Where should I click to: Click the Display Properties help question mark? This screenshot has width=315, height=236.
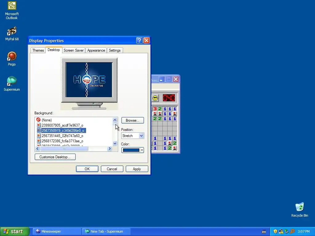pos(139,41)
